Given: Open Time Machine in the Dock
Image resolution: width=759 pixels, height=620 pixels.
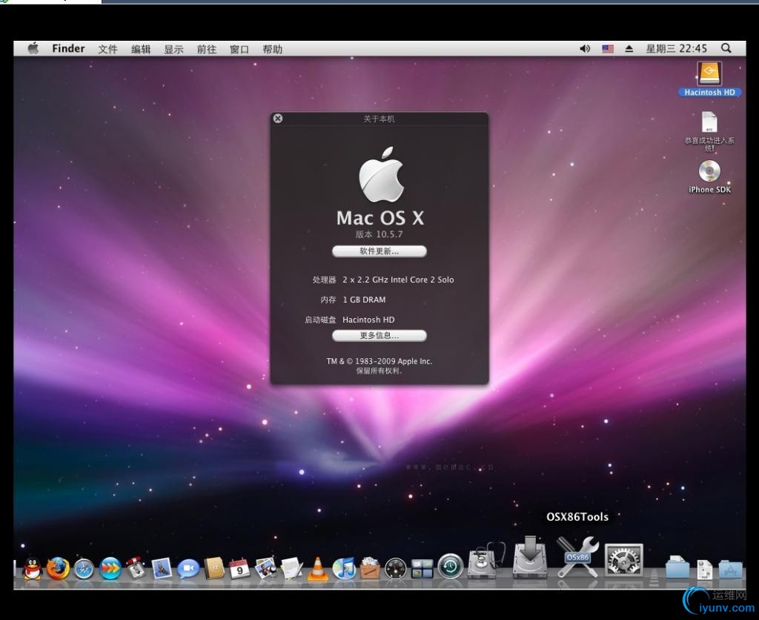Looking at the screenshot, I should tap(450, 566).
